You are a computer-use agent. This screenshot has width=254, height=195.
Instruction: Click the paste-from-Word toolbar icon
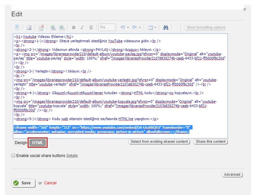click(x=17, y=27)
